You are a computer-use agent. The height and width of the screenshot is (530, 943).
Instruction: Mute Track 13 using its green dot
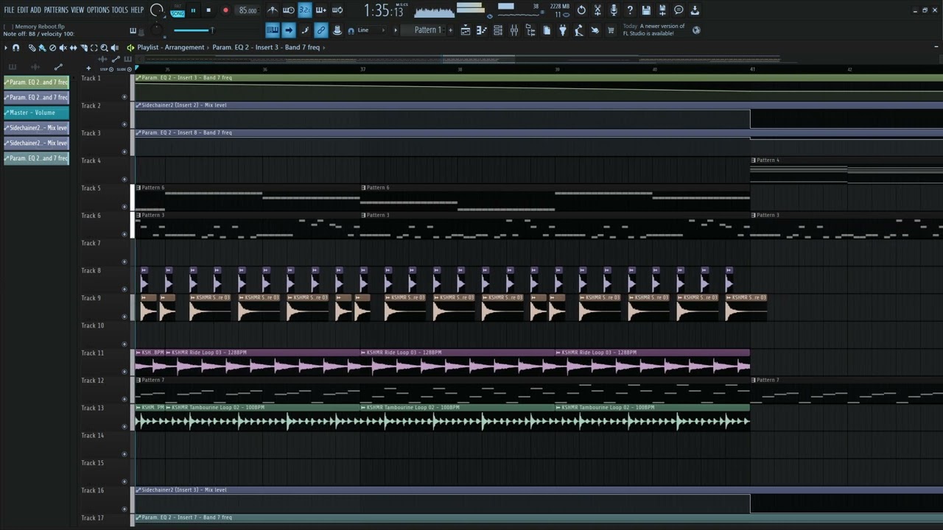coord(125,427)
